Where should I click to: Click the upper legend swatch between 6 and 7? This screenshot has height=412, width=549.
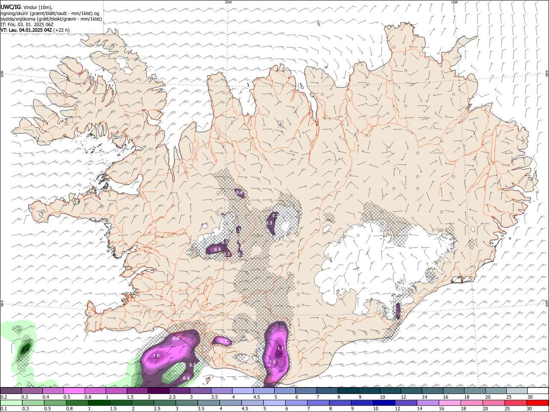click(x=305, y=391)
